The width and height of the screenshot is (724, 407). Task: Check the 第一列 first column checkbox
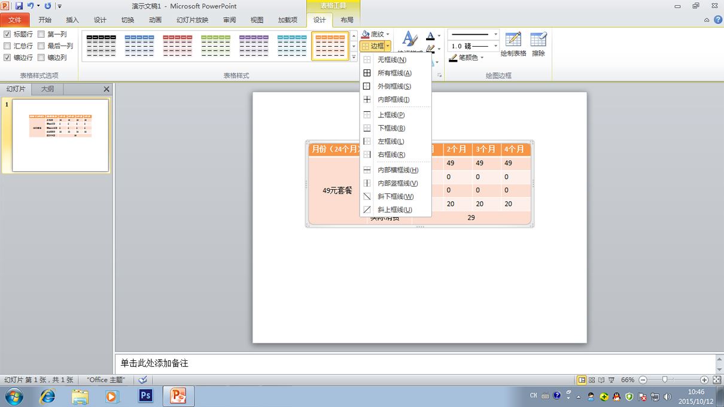point(41,35)
